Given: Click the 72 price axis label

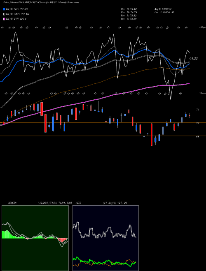Looking at the screenshot, I should pos(198,123).
